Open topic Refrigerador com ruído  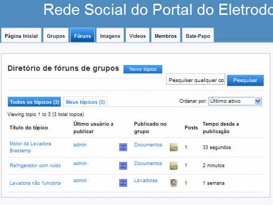(35, 166)
